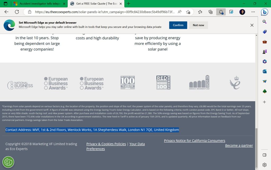This screenshot has height=170, width=271.
Task: Click the Bing Chat sidebar icon
Action: click(264, 12)
